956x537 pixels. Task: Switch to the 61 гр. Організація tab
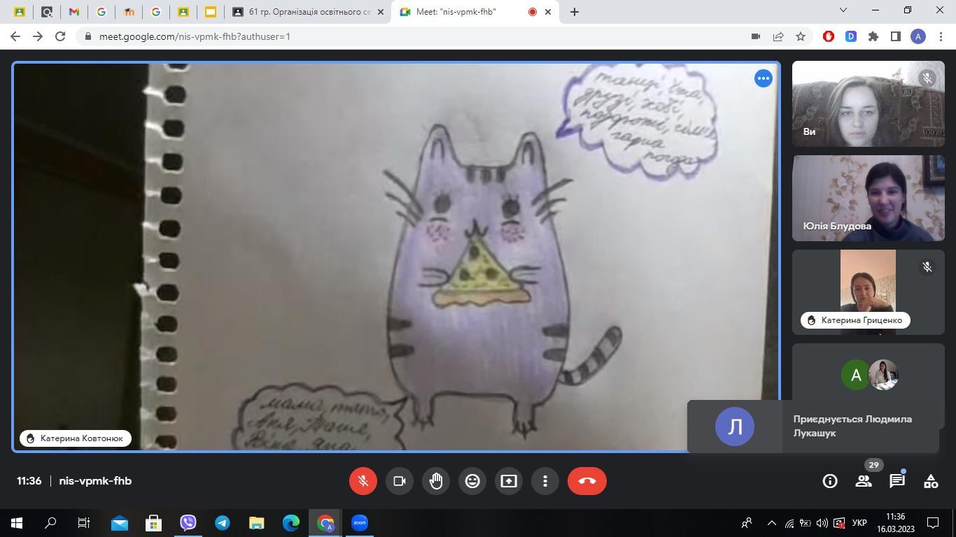pos(308,12)
